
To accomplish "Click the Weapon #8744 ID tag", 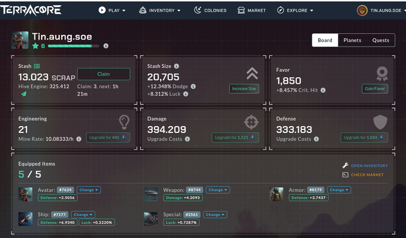I will pos(195,190).
